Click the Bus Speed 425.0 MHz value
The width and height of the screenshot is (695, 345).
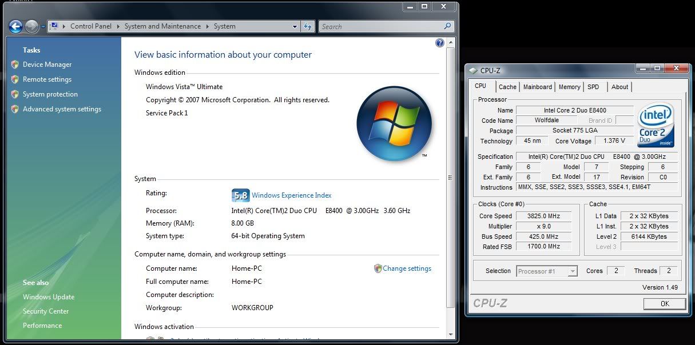(x=543, y=236)
